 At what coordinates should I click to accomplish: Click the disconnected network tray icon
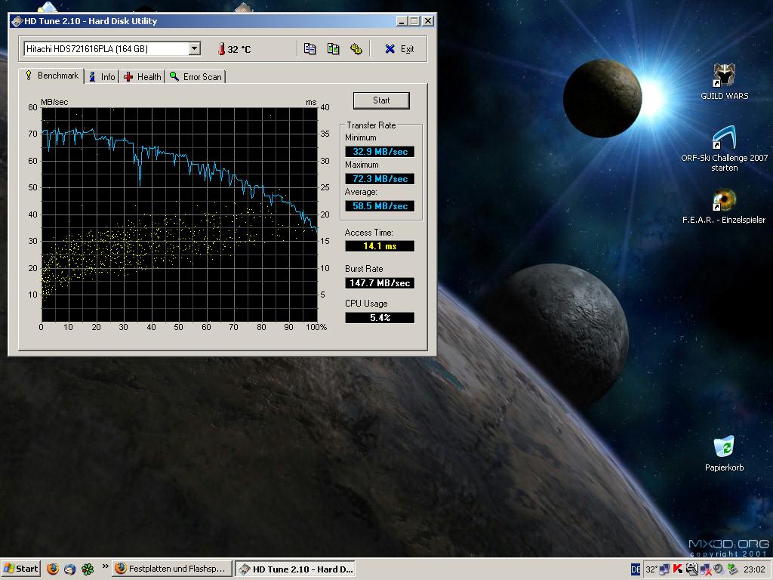(706, 569)
